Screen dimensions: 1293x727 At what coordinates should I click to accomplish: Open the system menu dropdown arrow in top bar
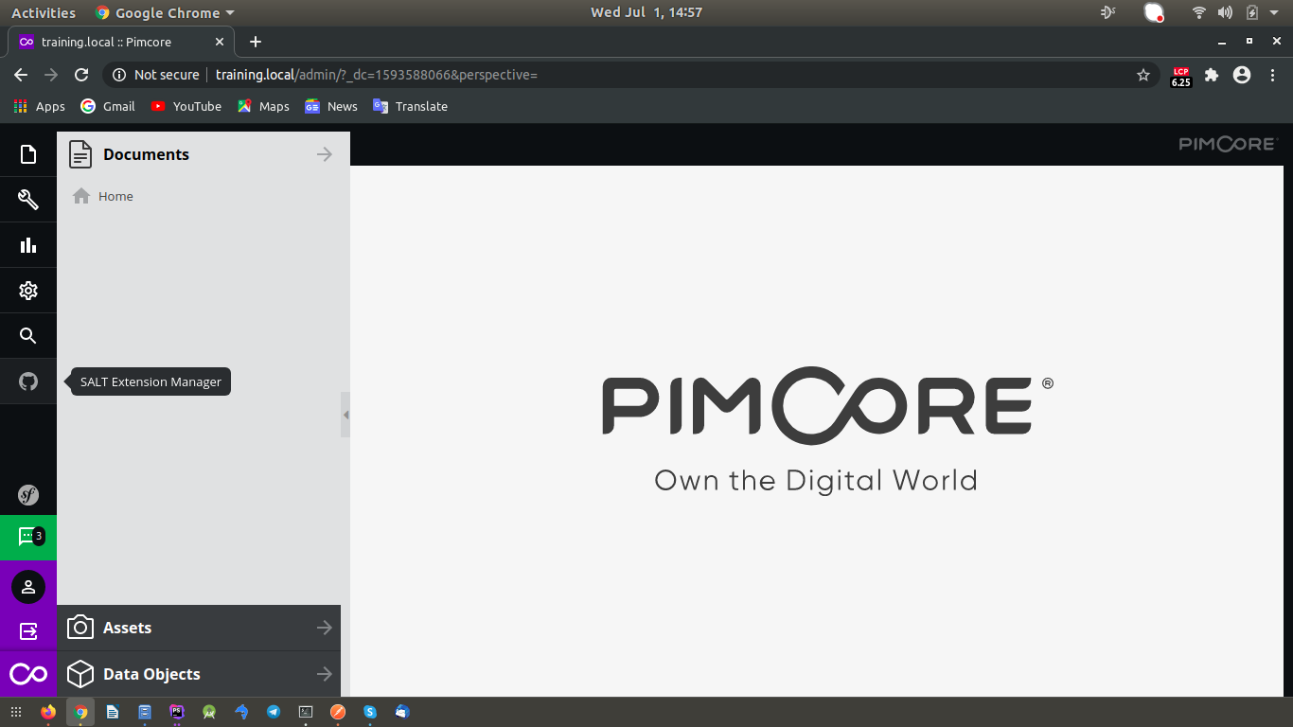[x=1274, y=12]
